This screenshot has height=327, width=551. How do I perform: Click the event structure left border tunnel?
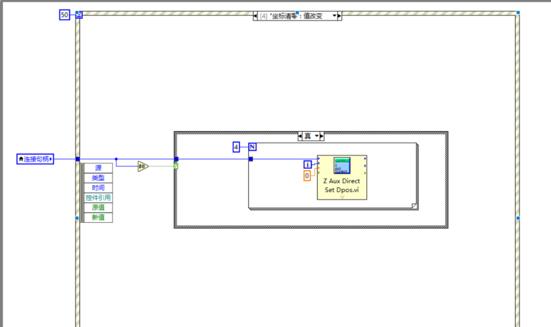pos(78,159)
